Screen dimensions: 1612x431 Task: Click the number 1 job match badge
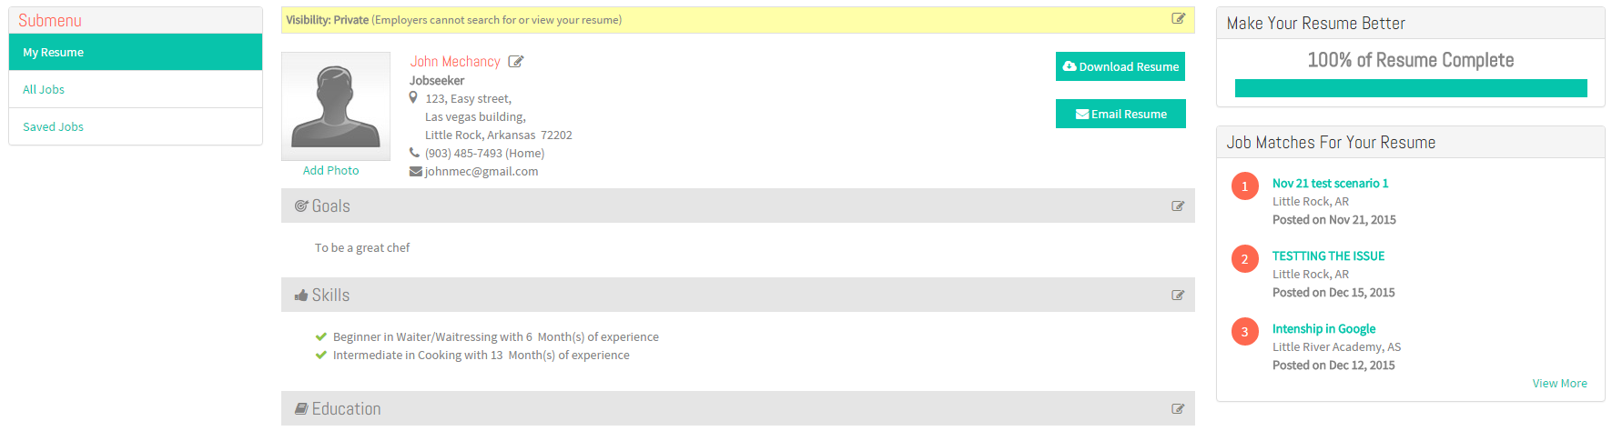(x=1245, y=186)
